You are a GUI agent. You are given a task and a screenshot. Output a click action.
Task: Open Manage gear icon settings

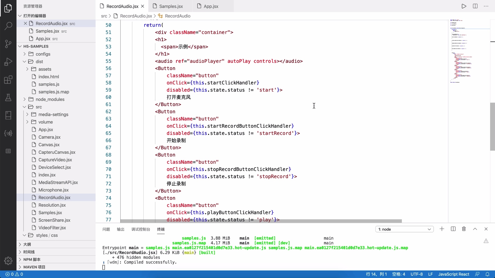pos(8,260)
